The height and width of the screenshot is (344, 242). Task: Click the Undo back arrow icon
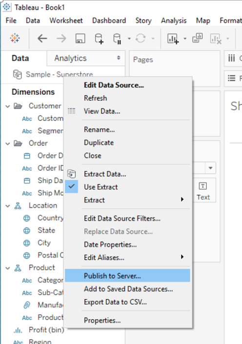(42, 39)
